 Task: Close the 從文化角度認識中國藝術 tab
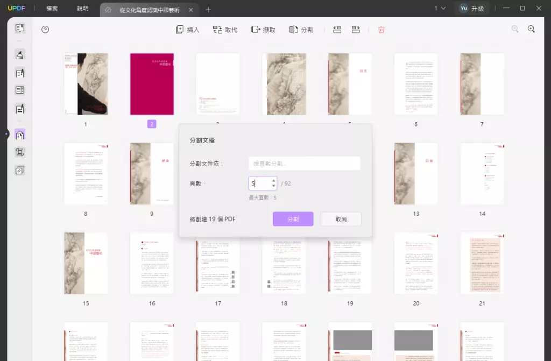[x=191, y=10]
